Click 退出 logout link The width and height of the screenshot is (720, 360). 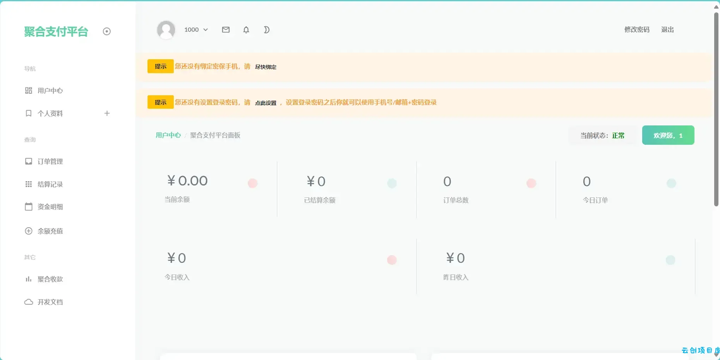pyautogui.click(x=667, y=29)
